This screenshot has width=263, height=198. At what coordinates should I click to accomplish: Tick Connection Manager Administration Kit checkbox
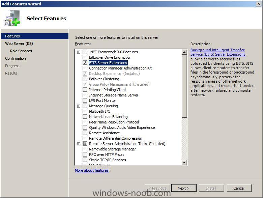point(85,68)
